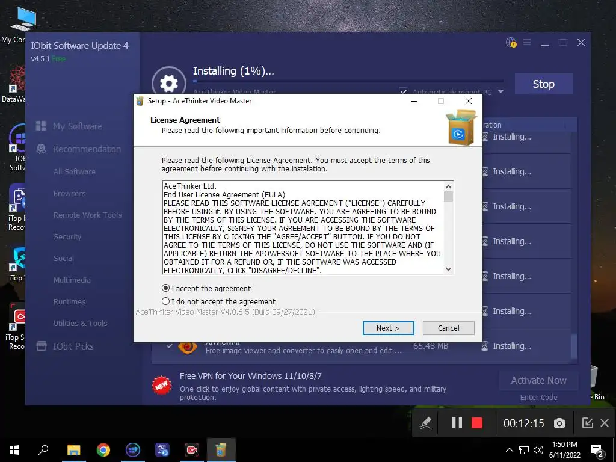Click the 65.48 MB size value
This screenshot has height=462, width=616.
pyautogui.click(x=431, y=346)
